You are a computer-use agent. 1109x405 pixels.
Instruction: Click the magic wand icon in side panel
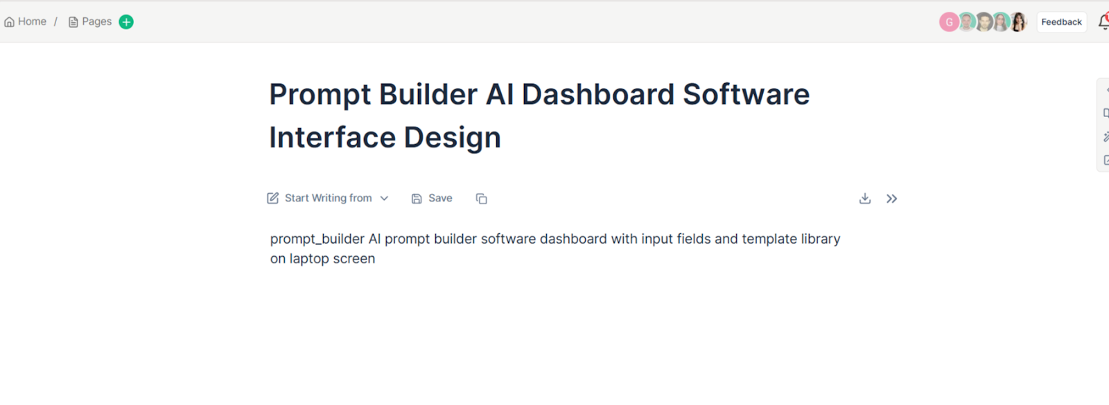pyautogui.click(x=1106, y=137)
